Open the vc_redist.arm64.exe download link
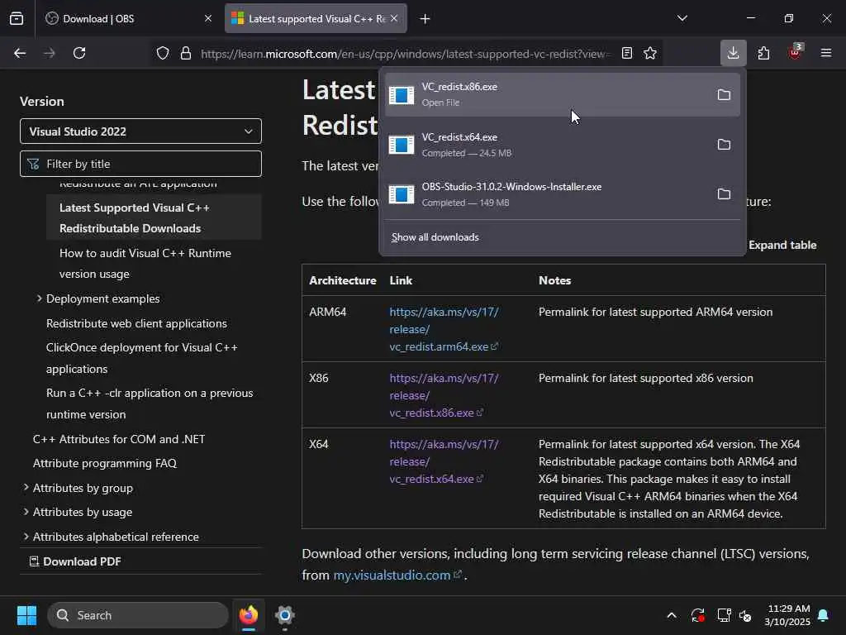Image resolution: width=846 pixels, height=635 pixels. tap(444, 329)
